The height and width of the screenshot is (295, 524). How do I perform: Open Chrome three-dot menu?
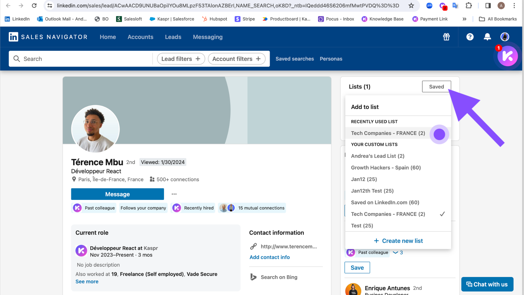(514, 5)
